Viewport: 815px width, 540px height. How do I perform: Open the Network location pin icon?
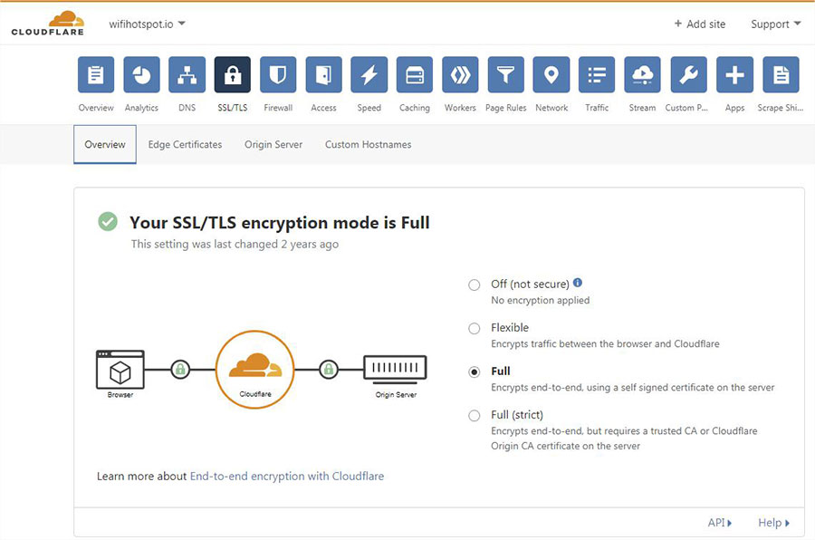click(x=551, y=75)
